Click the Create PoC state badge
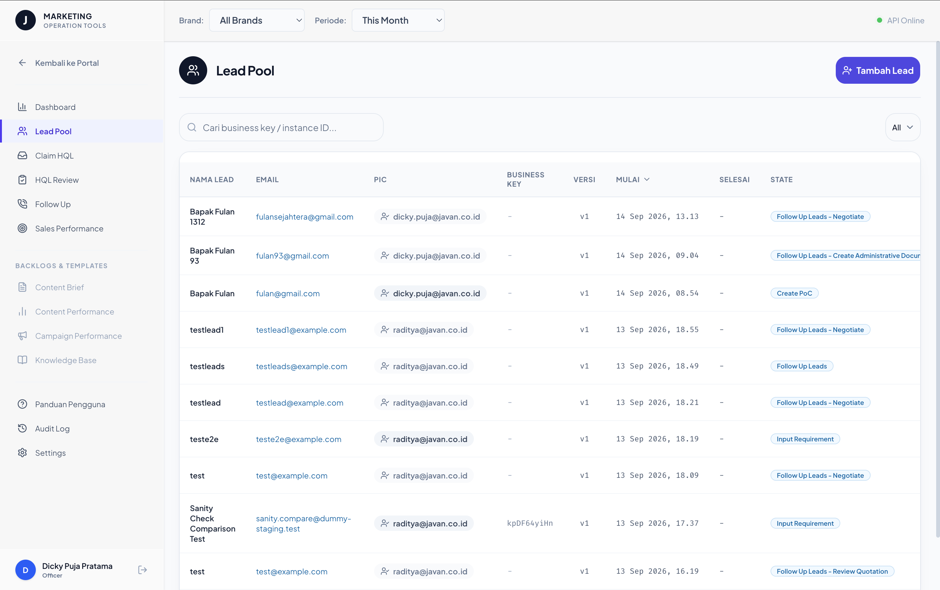Image resolution: width=940 pixels, height=590 pixels. coord(794,293)
